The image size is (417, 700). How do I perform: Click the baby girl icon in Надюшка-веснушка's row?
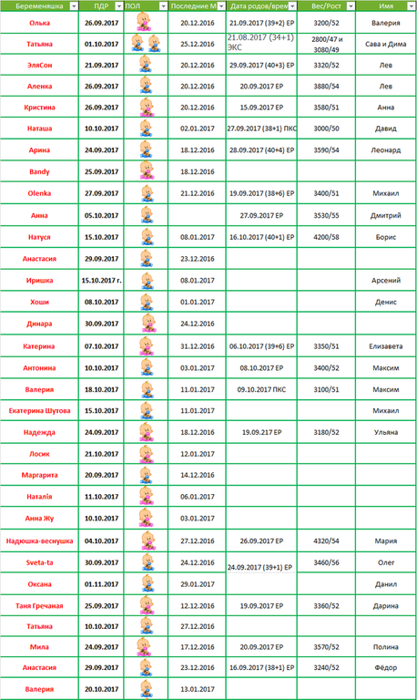point(148,540)
